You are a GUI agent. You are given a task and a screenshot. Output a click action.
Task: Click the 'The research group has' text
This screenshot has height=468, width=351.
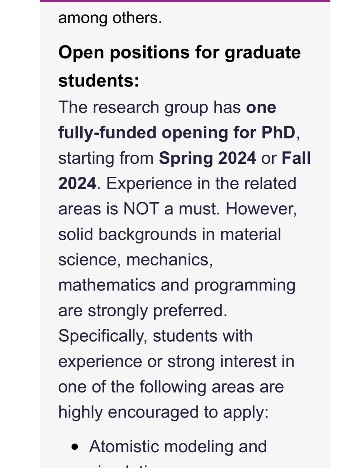coord(150,108)
